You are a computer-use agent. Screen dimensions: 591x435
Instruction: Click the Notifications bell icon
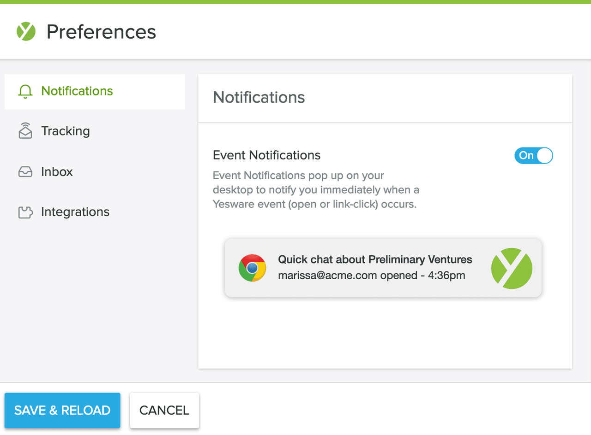point(25,92)
